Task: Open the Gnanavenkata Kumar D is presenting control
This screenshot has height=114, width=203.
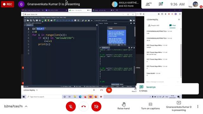Action: (179, 106)
